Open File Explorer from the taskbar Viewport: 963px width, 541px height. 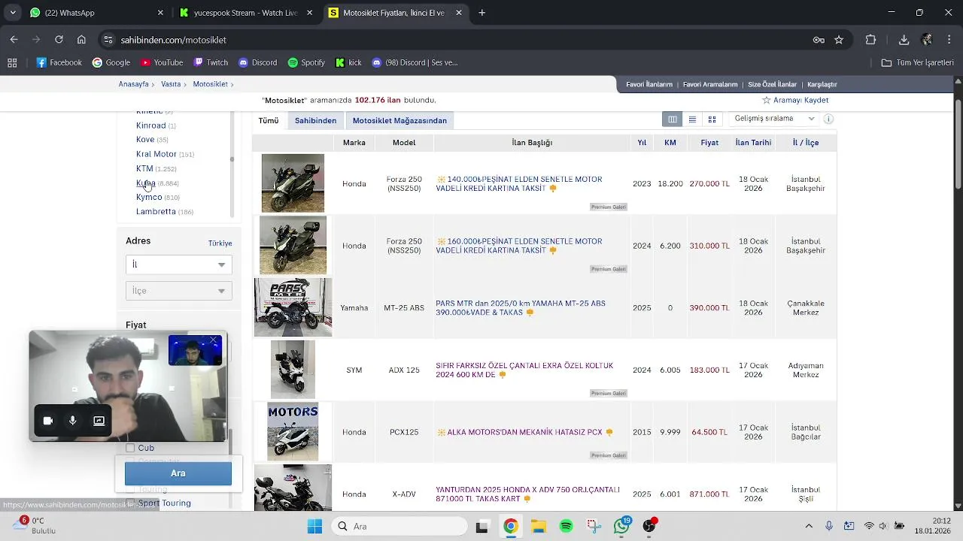[538, 526]
